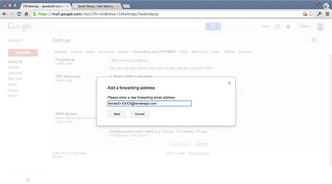
Task: Click the green SSL padlock icon
Action: pos(35,14)
